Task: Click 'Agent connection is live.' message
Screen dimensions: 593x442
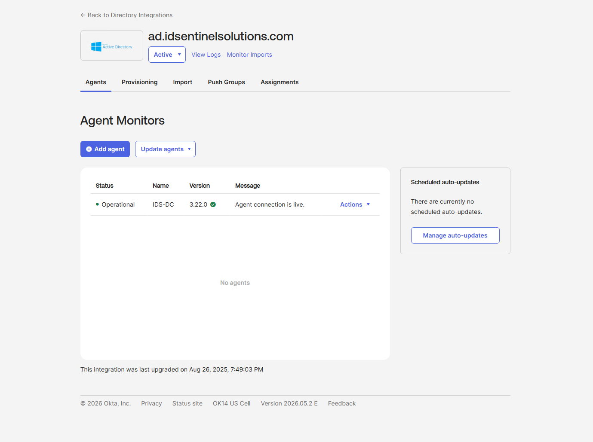Action: (270, 204)
